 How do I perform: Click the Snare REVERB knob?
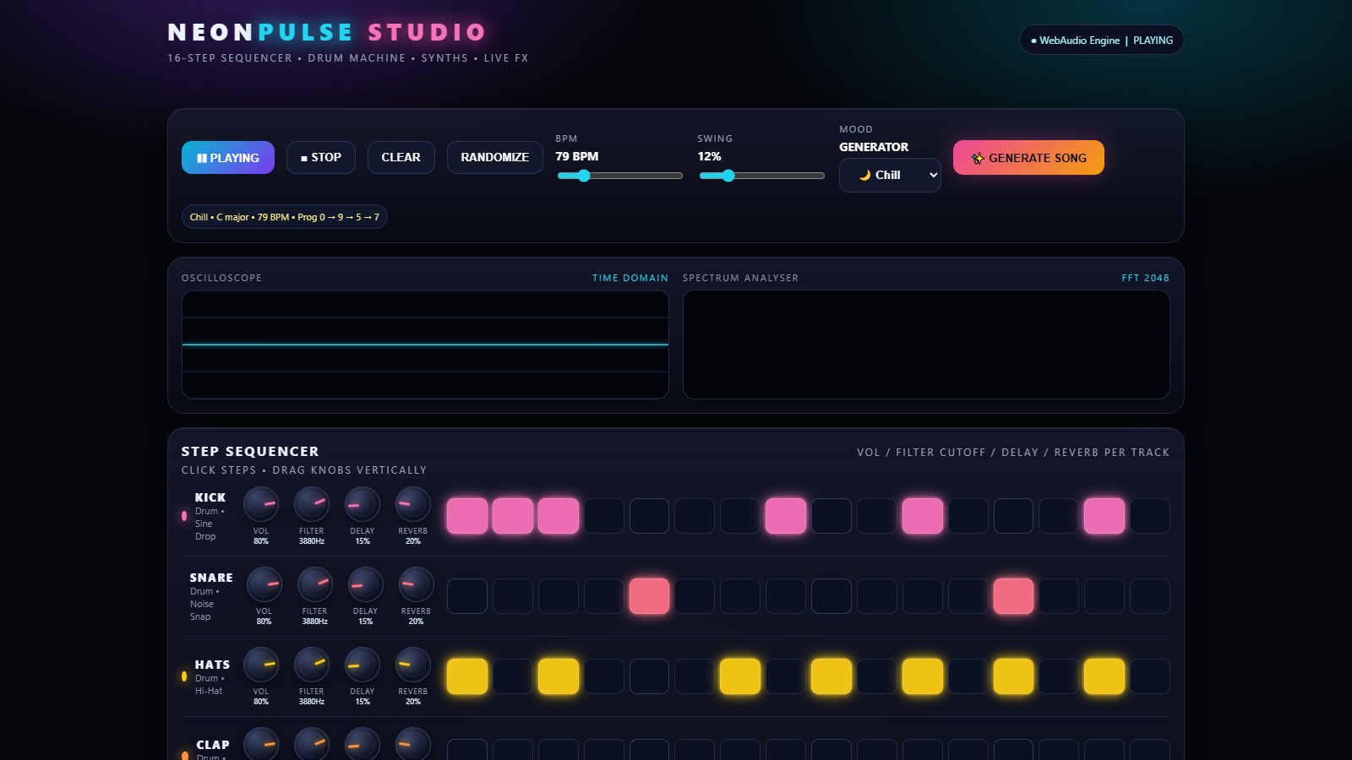[417, 584]
